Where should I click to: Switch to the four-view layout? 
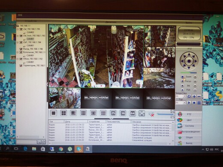[63, 113]
